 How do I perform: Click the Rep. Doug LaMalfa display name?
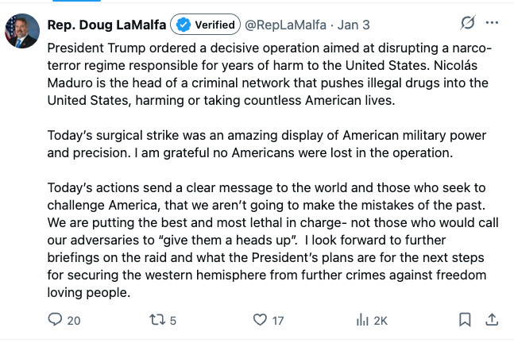click(106, 25)
